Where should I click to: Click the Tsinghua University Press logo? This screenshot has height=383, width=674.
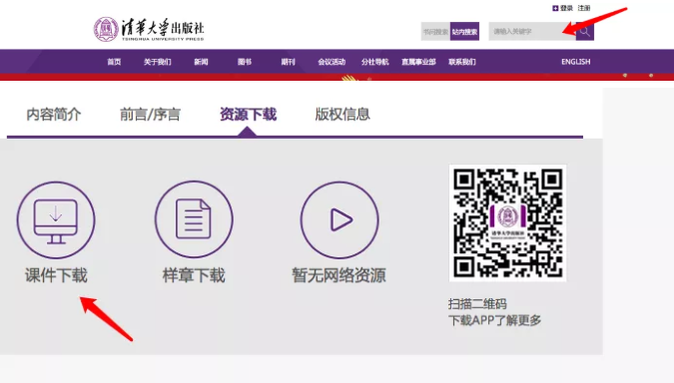(149, 29)
